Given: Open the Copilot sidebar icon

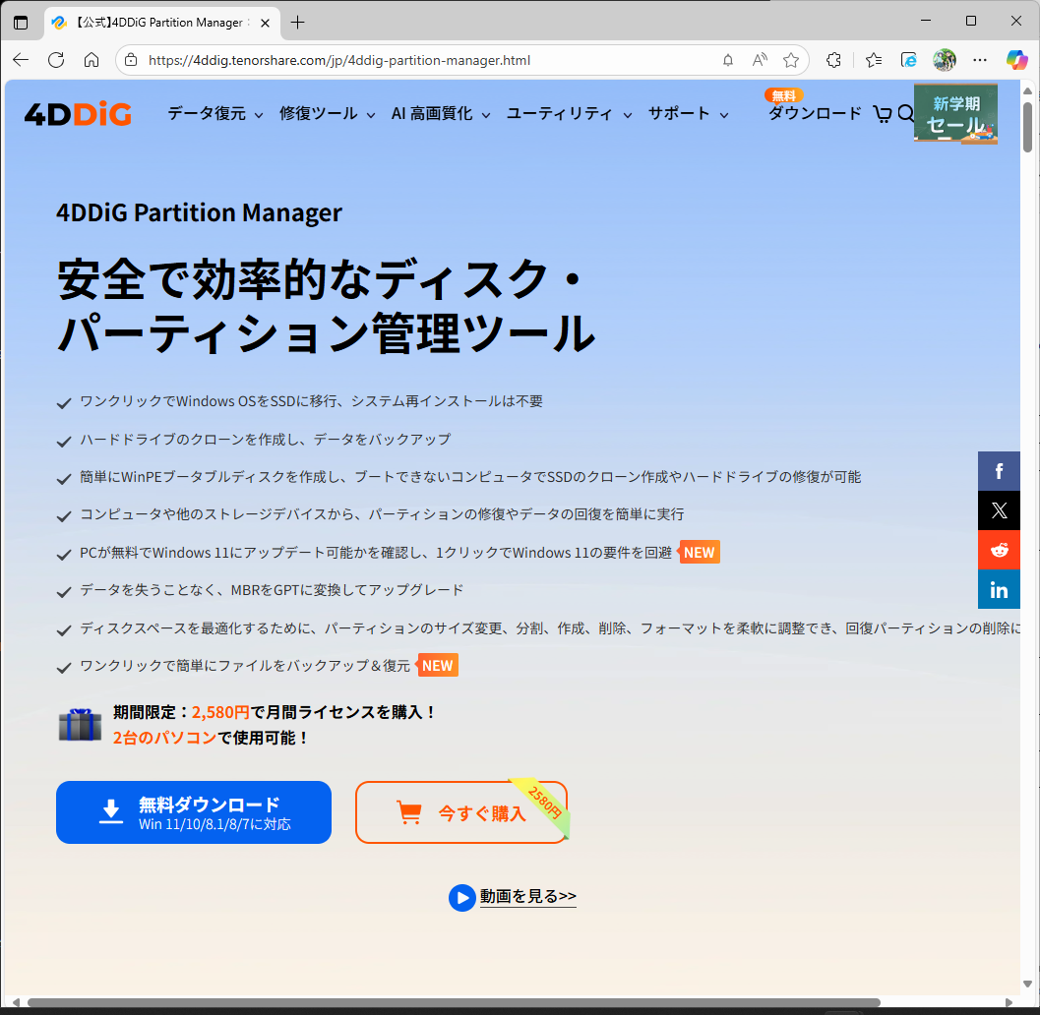Looking at the screenshot, I should (x=1016, y=60).
